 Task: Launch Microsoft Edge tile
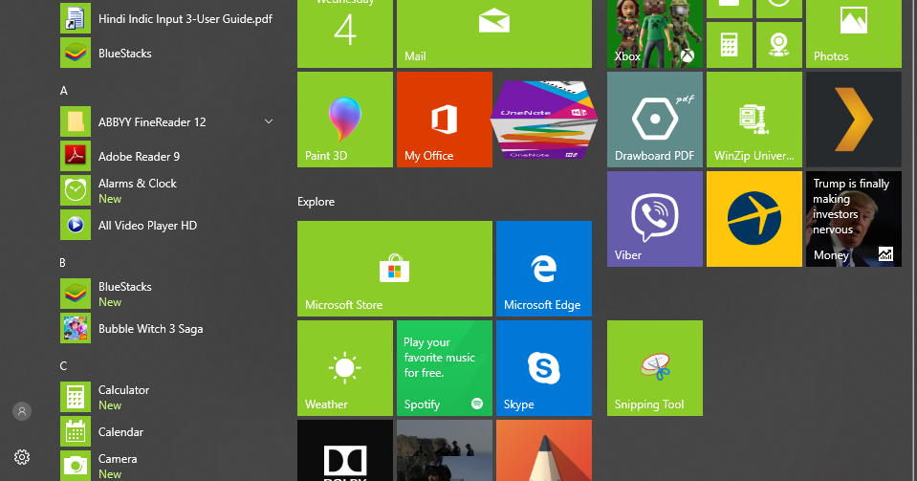click(544, 269)
